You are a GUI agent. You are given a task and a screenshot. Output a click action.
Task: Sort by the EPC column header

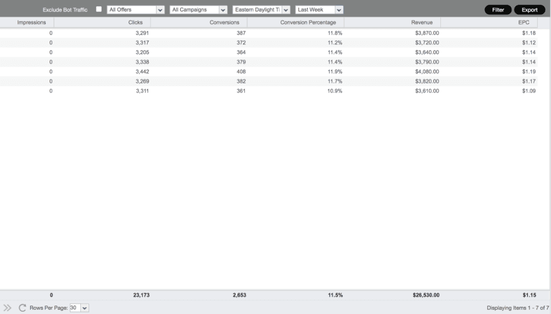click(x=523, y=23)
